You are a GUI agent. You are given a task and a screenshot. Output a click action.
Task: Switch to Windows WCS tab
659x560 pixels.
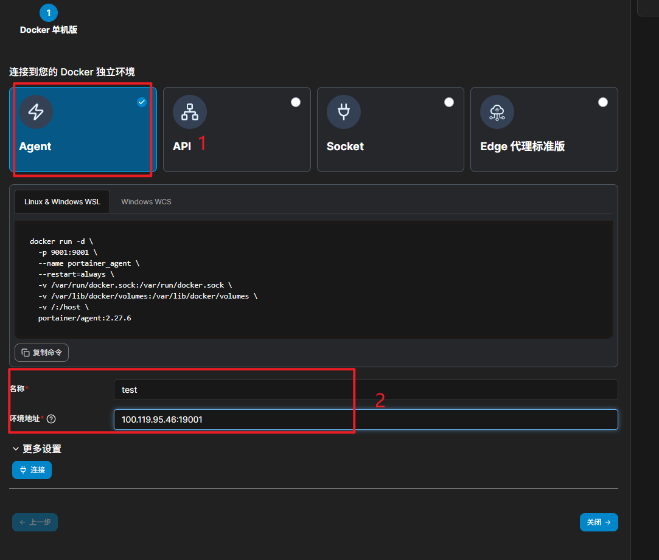(x=146, y=202)
